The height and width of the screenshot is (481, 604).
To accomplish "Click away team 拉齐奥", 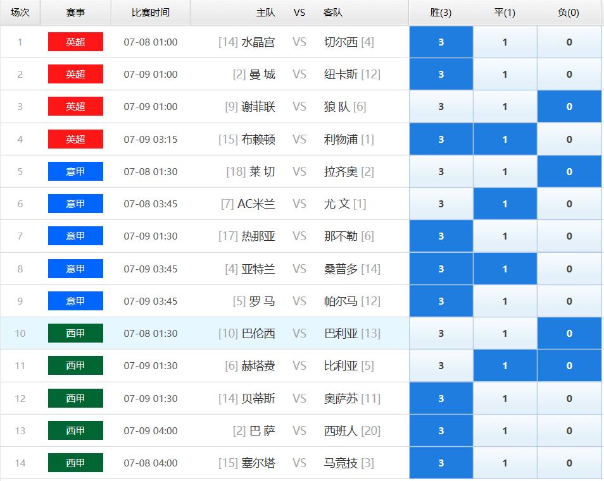I will (x=341, y=172).
